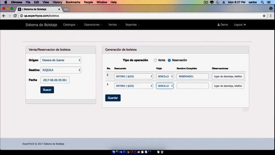
Task: Open the Apple menu
Action: pyautogui.click(x=6, y=2)
